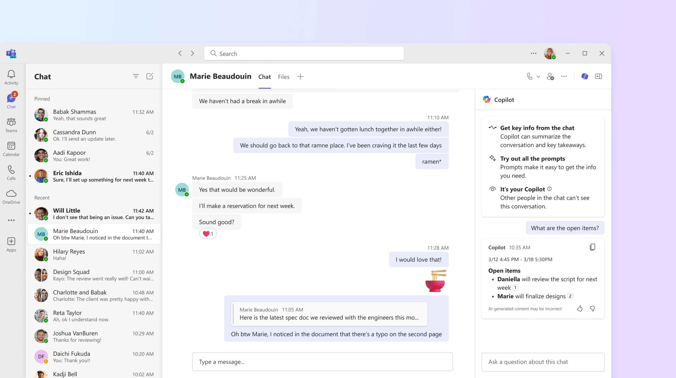Collapse the Pinned section header

(42, 99)
